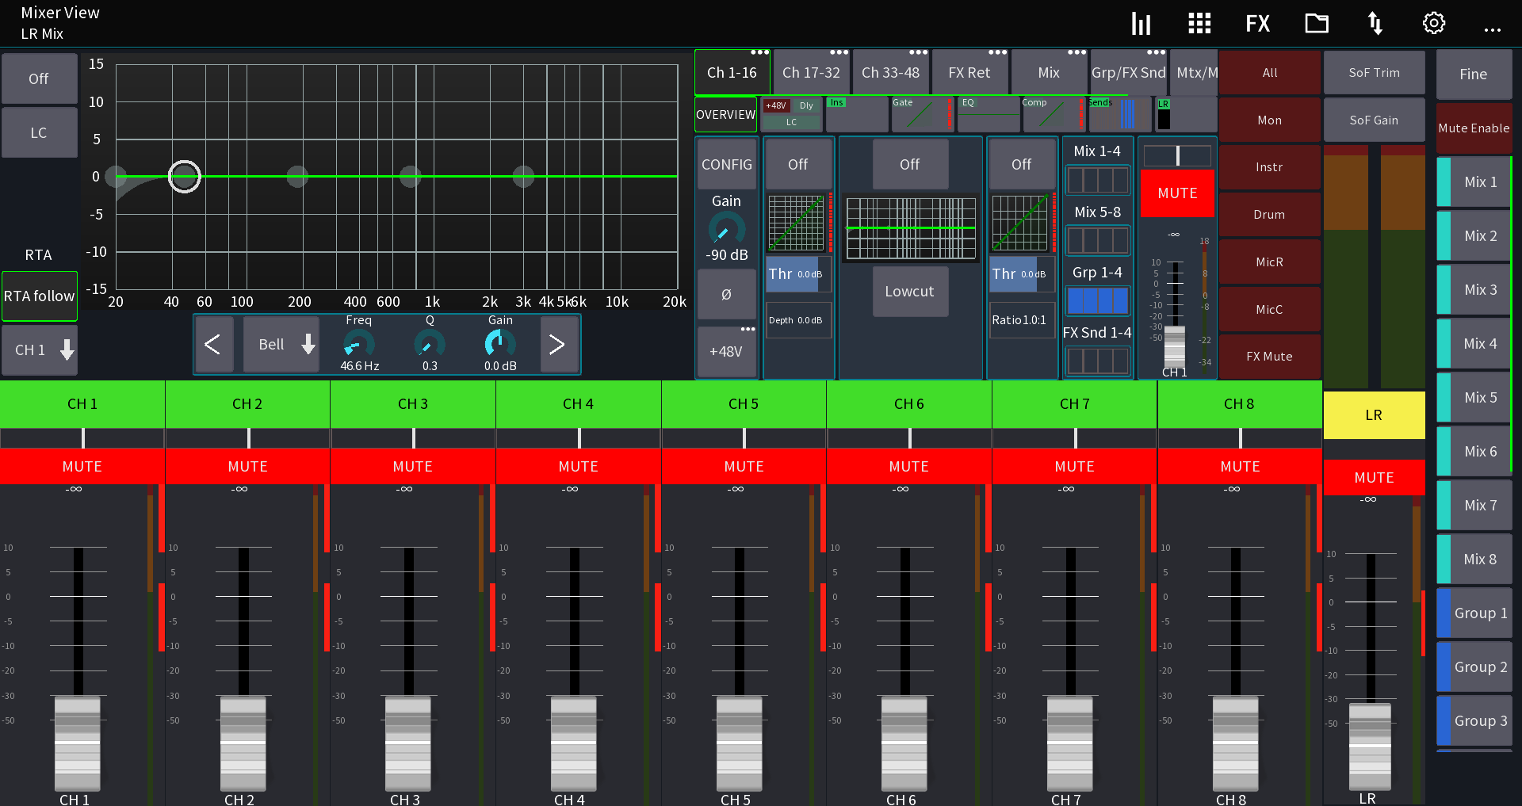Open the patching arrows icon
The height and width of the screenshot is (806, 1522).
click(x=1374, y=23)
